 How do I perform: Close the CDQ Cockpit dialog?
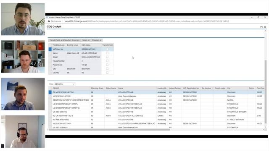click(x=265, y=27)
